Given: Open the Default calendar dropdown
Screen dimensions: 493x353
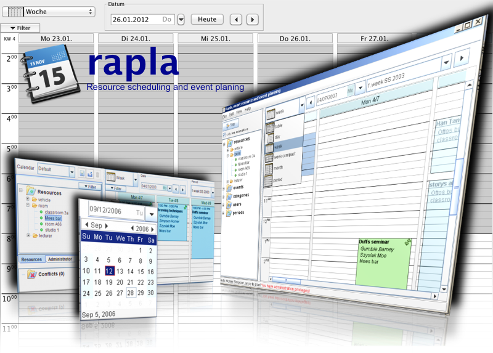Looking at the screenshot, I should point(72,172).
